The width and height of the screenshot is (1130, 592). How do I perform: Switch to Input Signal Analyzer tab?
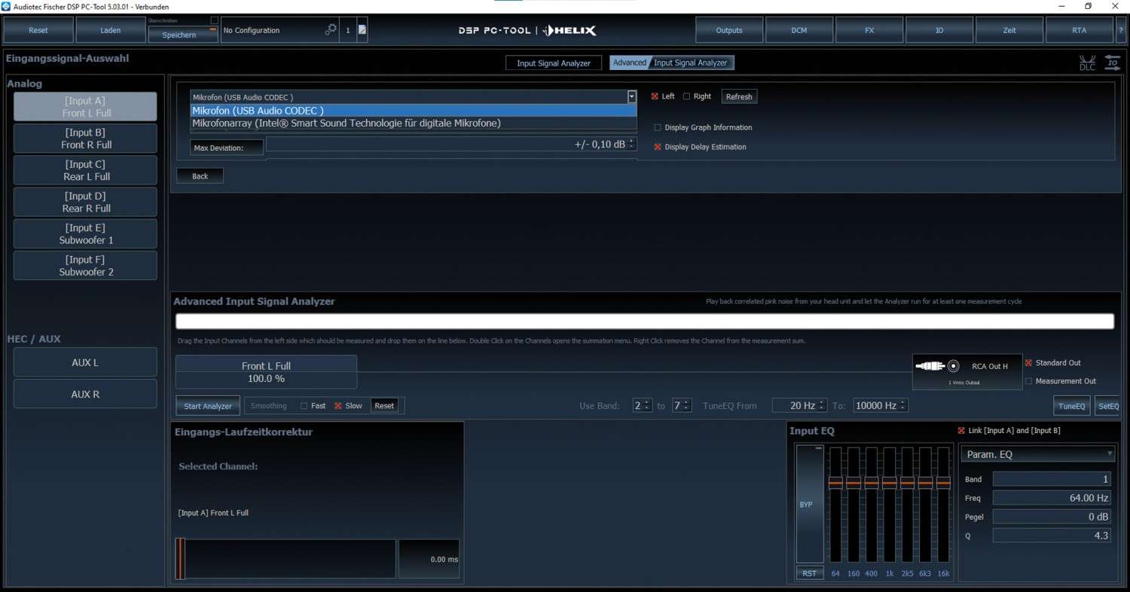coord(554,63)
